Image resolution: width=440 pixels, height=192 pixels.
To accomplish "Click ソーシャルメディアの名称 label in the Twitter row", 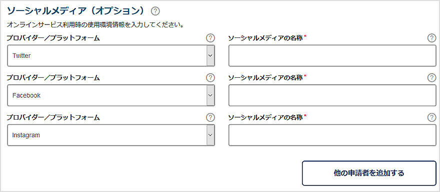I will [x=265, y=38].
